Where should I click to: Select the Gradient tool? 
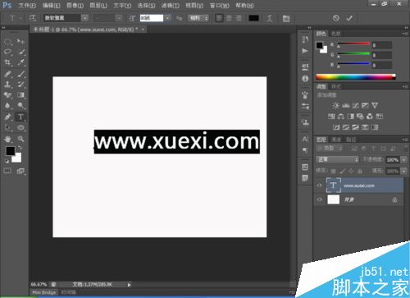[x=20, y=95]
